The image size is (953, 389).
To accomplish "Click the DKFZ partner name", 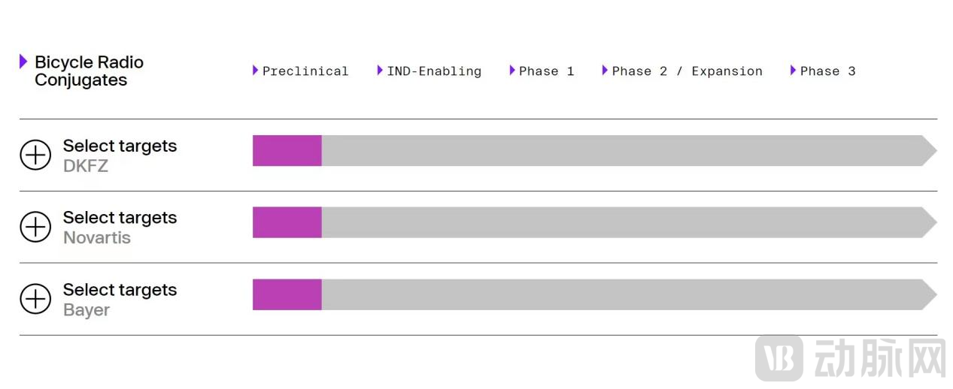I will 86,166.
